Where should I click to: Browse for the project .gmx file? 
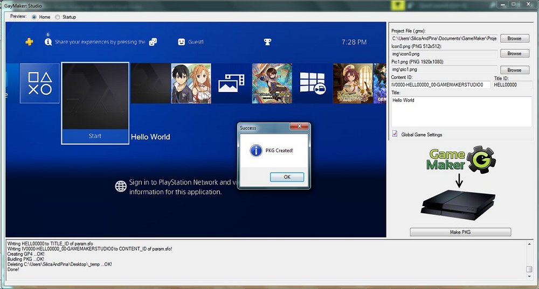point(514,39)
